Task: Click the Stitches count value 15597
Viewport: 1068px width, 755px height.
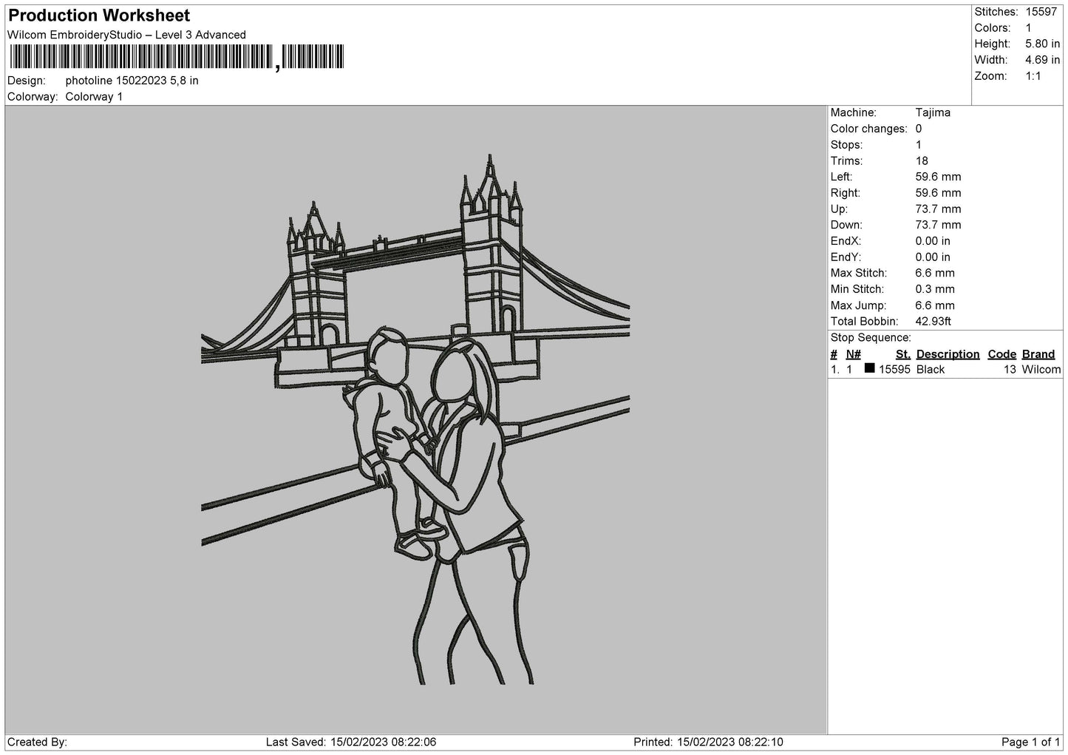Action: [x=1041, y=12]
